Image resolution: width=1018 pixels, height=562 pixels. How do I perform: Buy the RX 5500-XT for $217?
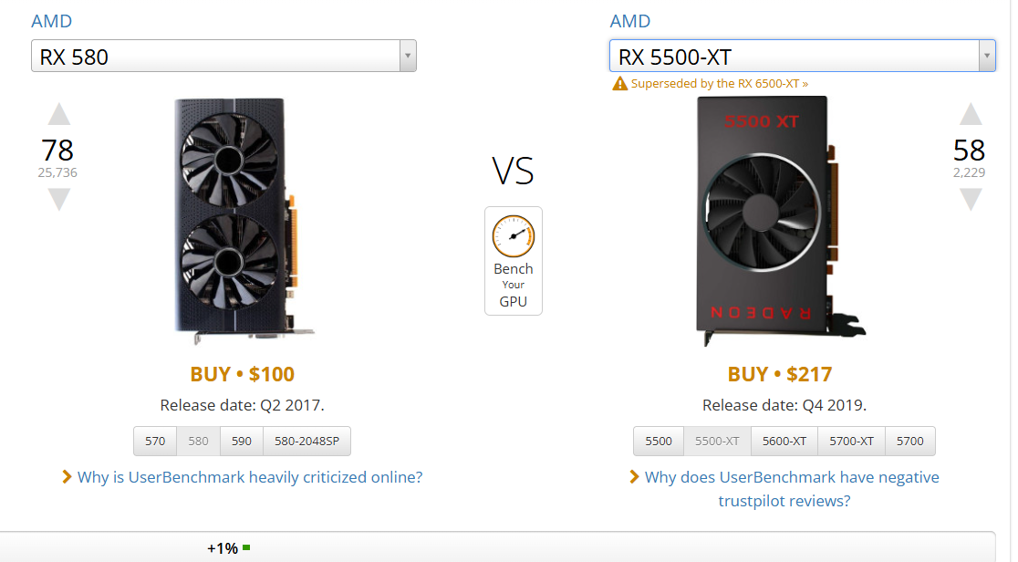point(780,374)
